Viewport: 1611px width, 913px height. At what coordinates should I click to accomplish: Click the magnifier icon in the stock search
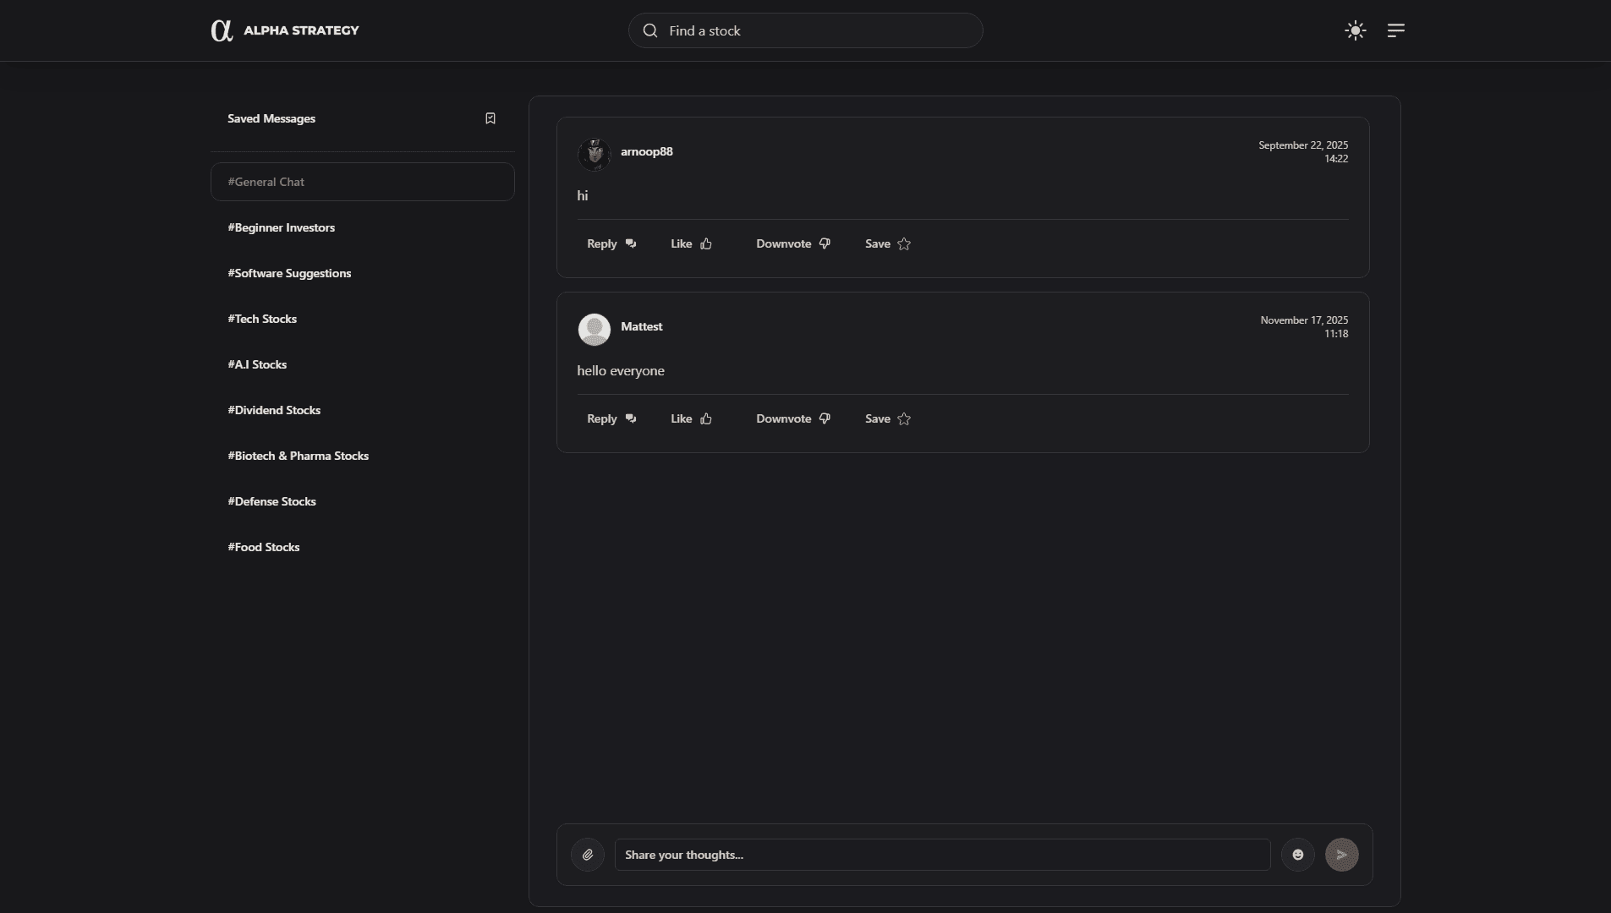pyautogui.click(x=650, y=30)
